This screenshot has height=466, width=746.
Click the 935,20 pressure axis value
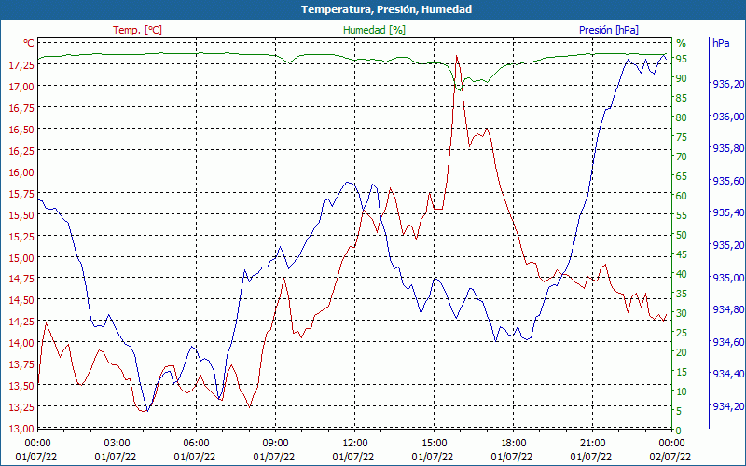[728, 245]
